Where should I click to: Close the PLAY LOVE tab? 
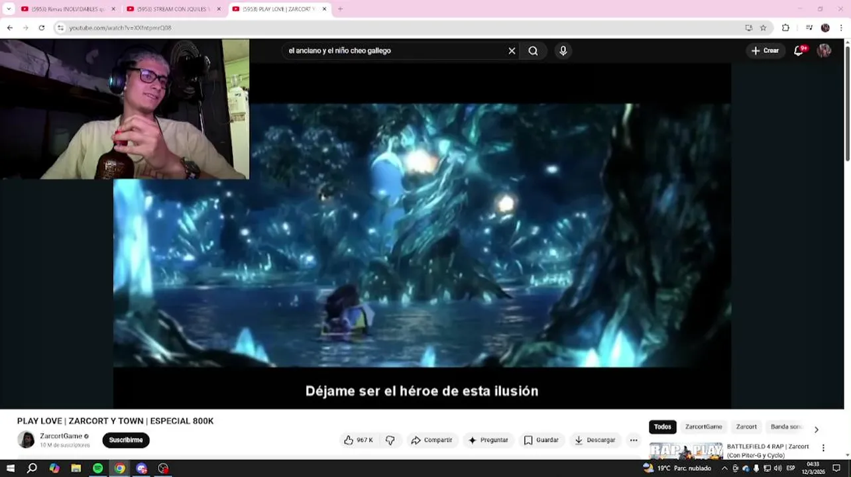(324, 9)
